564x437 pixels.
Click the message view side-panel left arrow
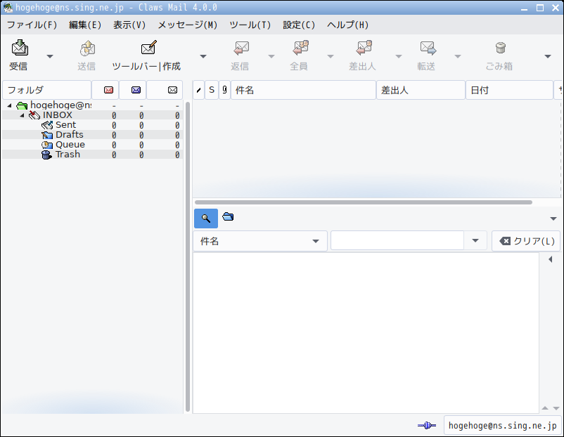[551, 259]
